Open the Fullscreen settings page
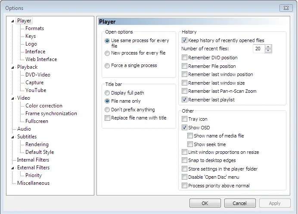Screen dimensions: 298x214 pos(37,121)
